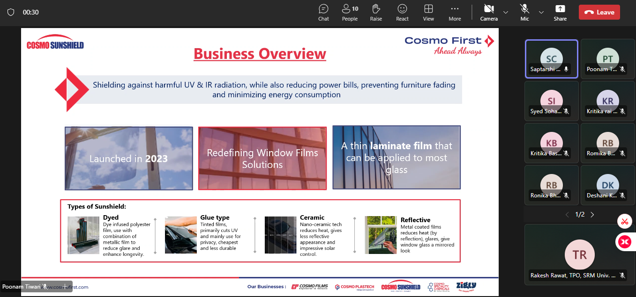The image size is (636, 297).
Task: Click the Cosmo First Ahead Always logo
Action: coord(449,45)
